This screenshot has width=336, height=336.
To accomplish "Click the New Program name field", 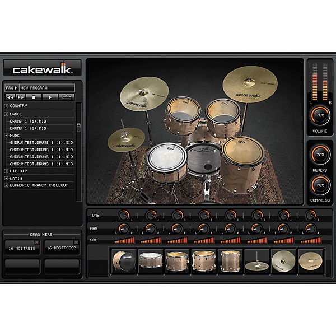I will click(47, 88).
